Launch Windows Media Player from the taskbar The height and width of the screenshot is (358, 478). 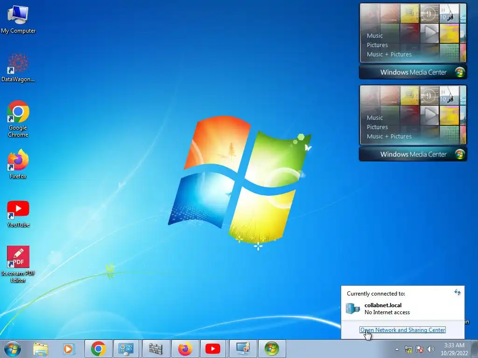point(69,349)
